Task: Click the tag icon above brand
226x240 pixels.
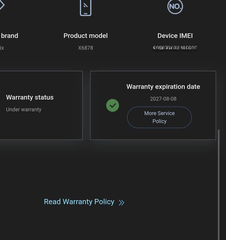Action: (x=2, y=5)
